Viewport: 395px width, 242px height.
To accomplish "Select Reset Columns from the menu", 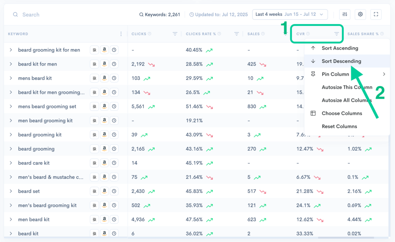I will coord(347,126).
